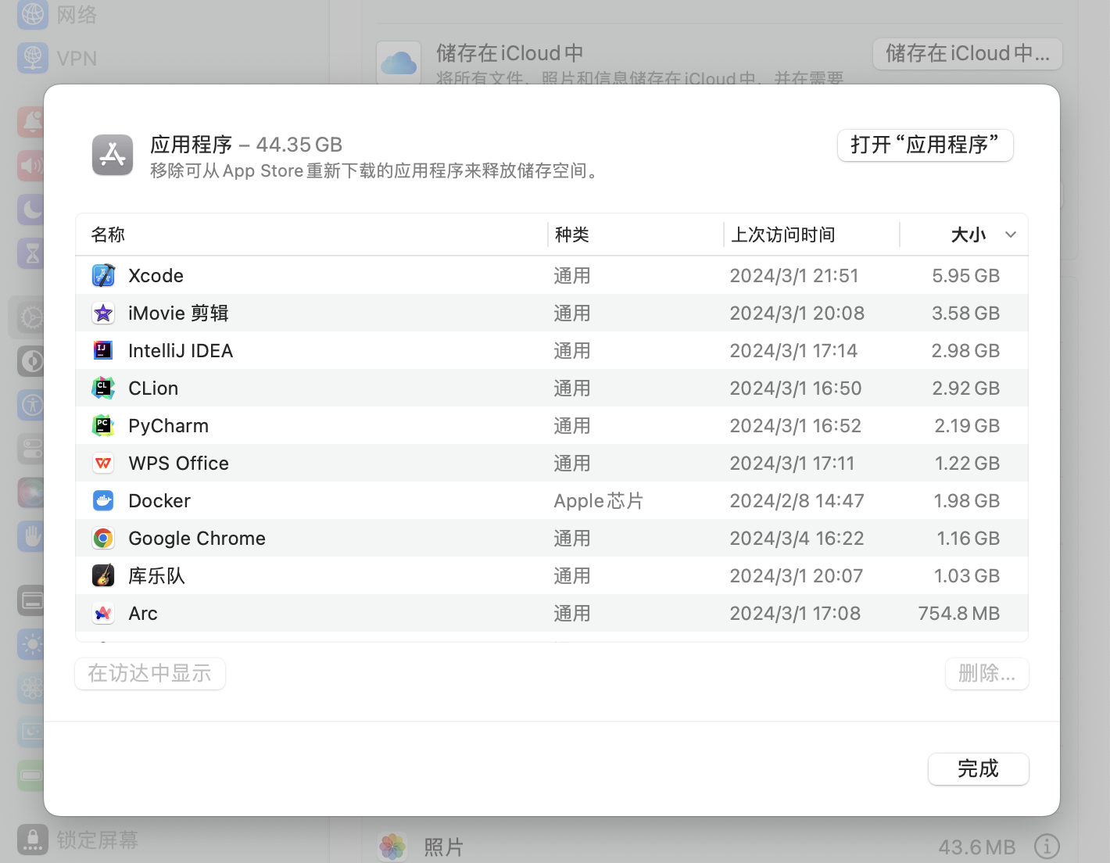The width and height of the screenshot is (1110, 863).
Task: Sort the list by 上次访问时间 column
Action: point(783,235)
